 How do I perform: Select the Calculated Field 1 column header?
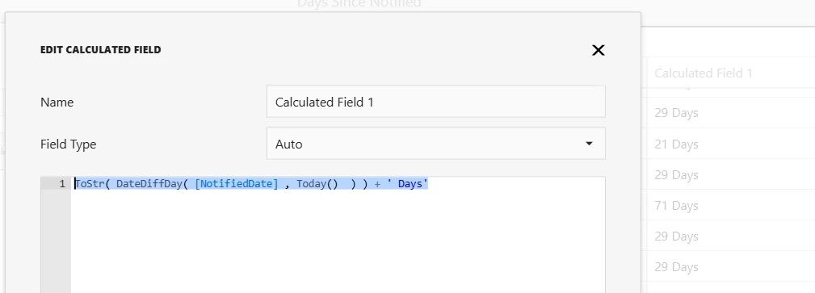[x=704, y=73]
